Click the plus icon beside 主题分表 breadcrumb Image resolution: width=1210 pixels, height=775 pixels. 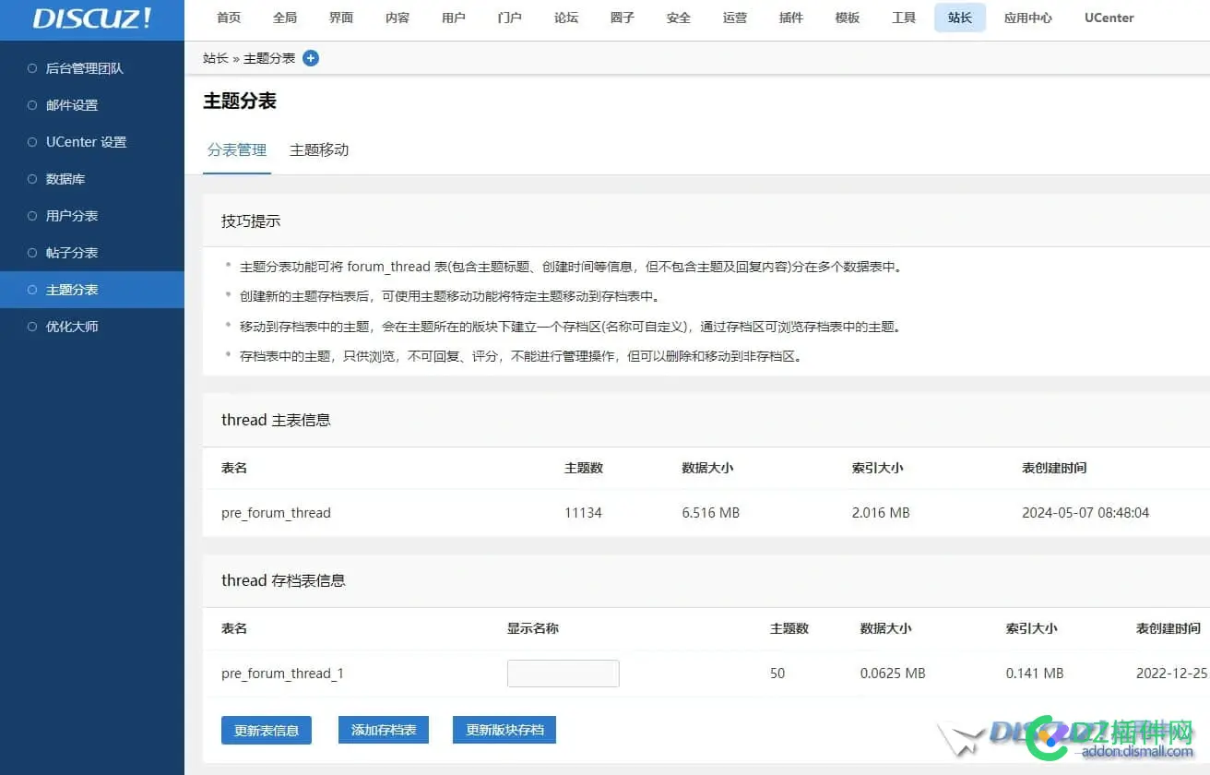click(x=311, y=58)
